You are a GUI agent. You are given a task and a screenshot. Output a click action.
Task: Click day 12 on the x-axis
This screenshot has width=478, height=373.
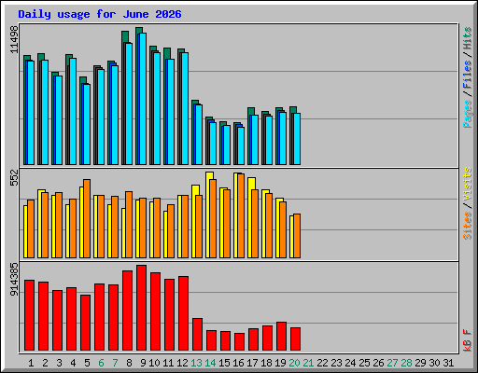[x=182, y=363]
